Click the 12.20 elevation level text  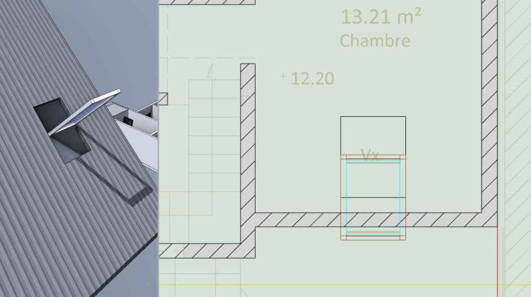313,79
